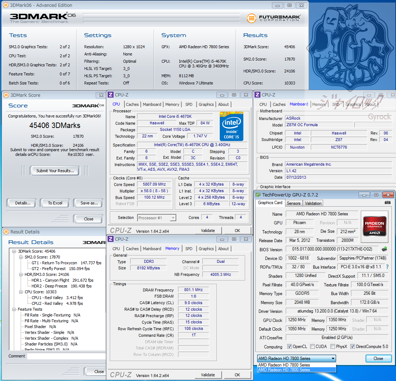Click the GPU-Z title bar icon
396x381 pixels.
click(x=258, y=195)
